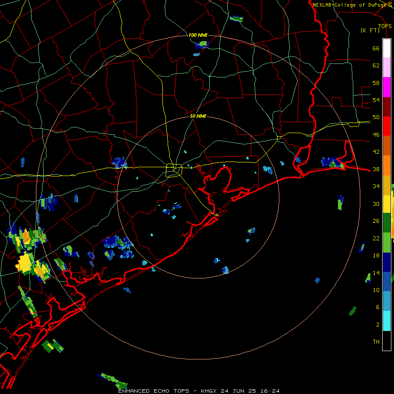Click the bright red 50 kft legend swatch
The height and width of the screenshot is (394, 394).
(x=387, y=126)
